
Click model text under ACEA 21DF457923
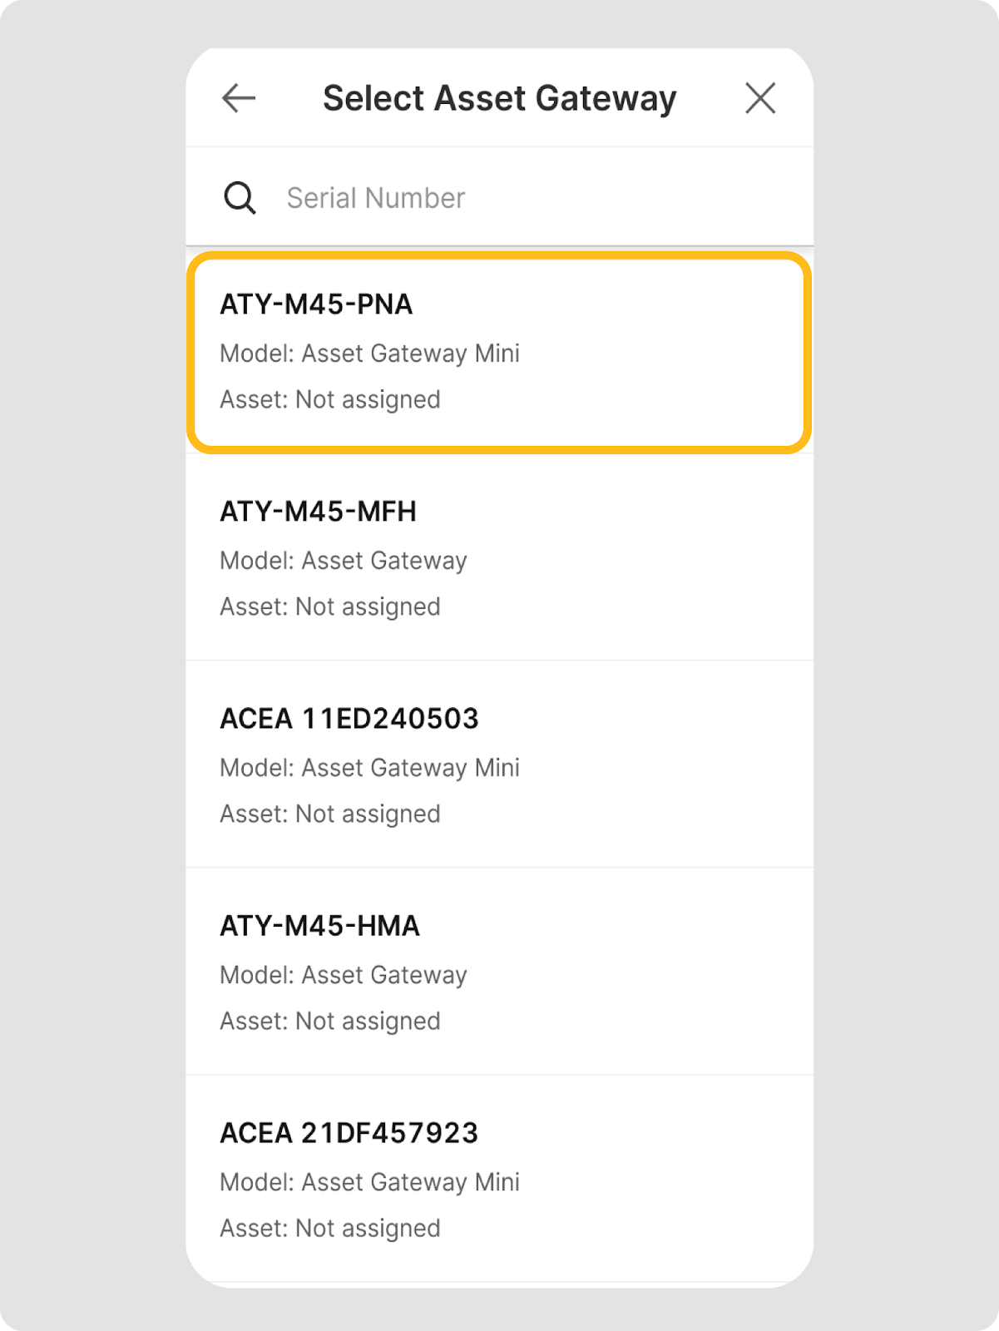tap(369, 1182)
